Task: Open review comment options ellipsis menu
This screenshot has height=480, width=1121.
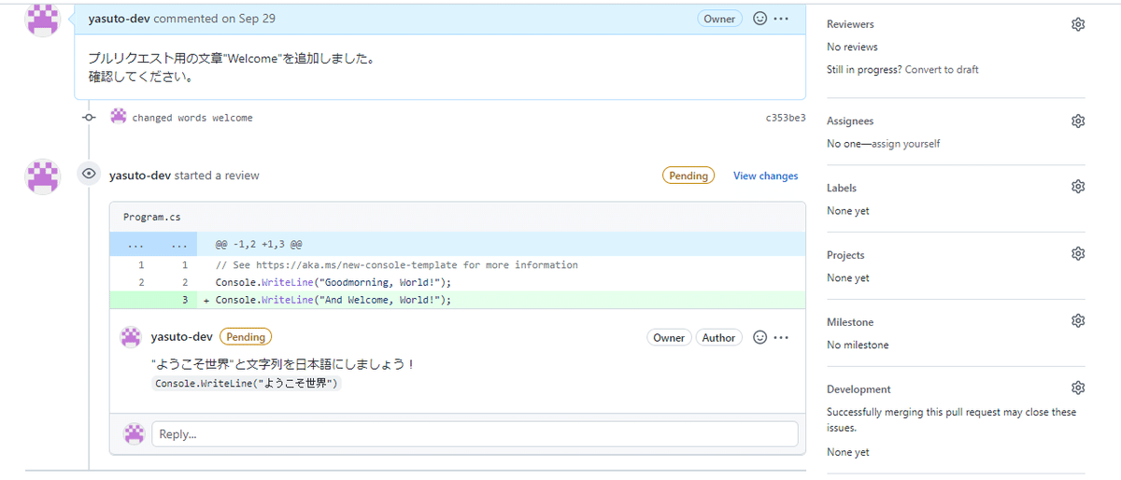Action: tap(782, 337)
